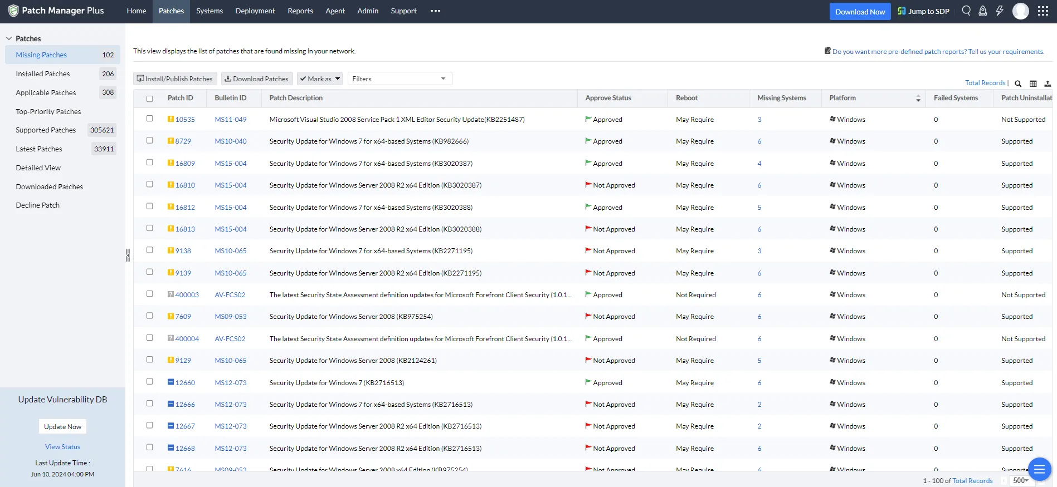The height and width of the screenshot is (487, 1057).
Task: Open the user profile avatar
Action: tap(1020, 11)
